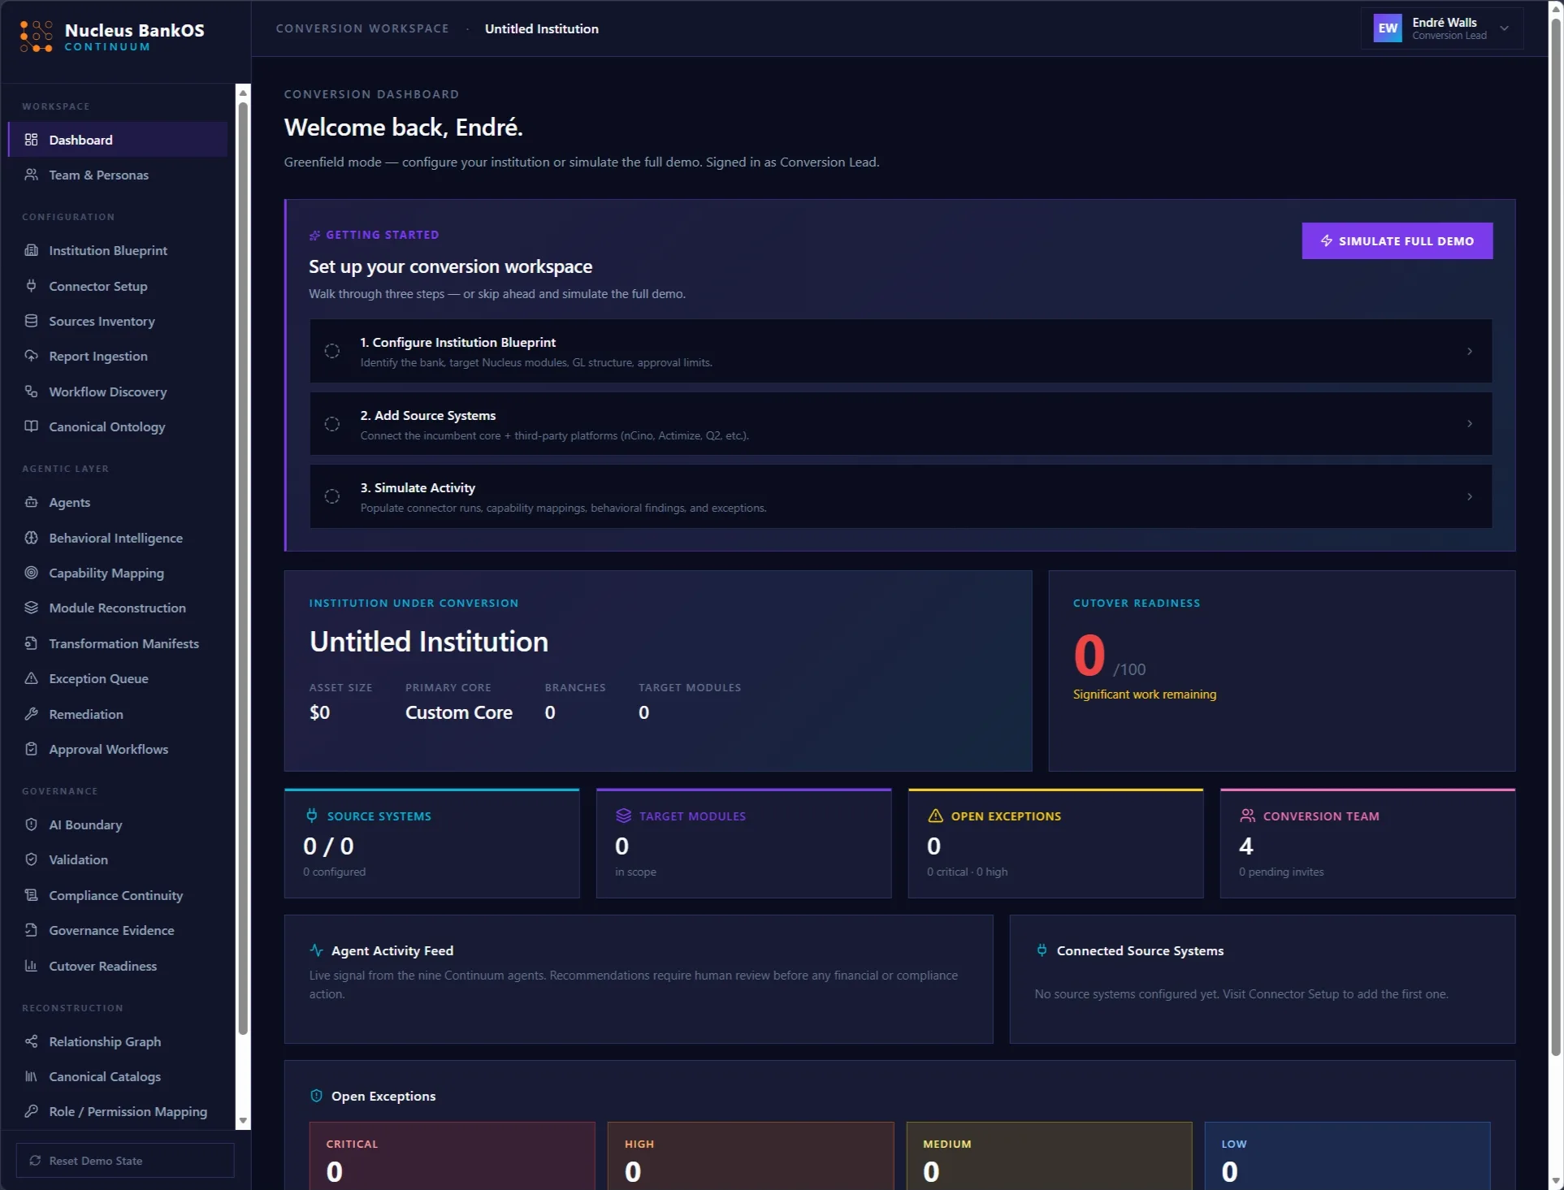1564x1190 pixels.
Task: Click the Institution Blueprint building icon
Action: point(31,250)
